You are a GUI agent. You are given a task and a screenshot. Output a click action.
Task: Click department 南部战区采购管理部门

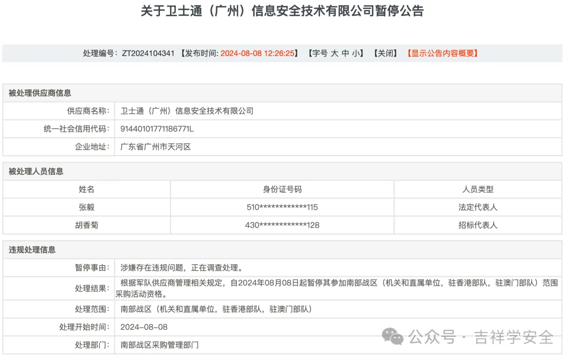tap(159, 345)
